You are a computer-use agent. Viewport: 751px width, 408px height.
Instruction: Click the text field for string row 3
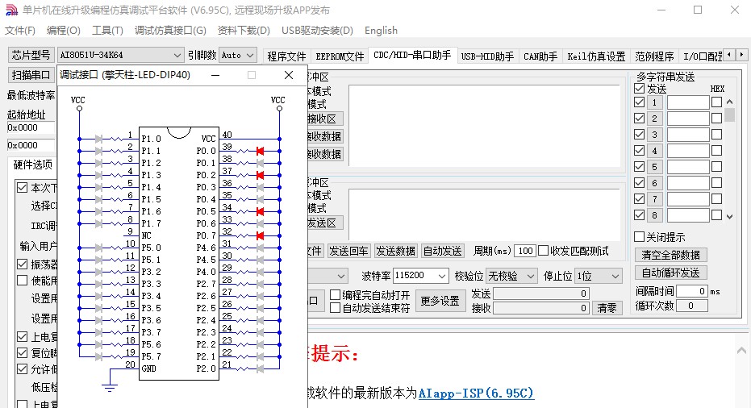point(688,135)
